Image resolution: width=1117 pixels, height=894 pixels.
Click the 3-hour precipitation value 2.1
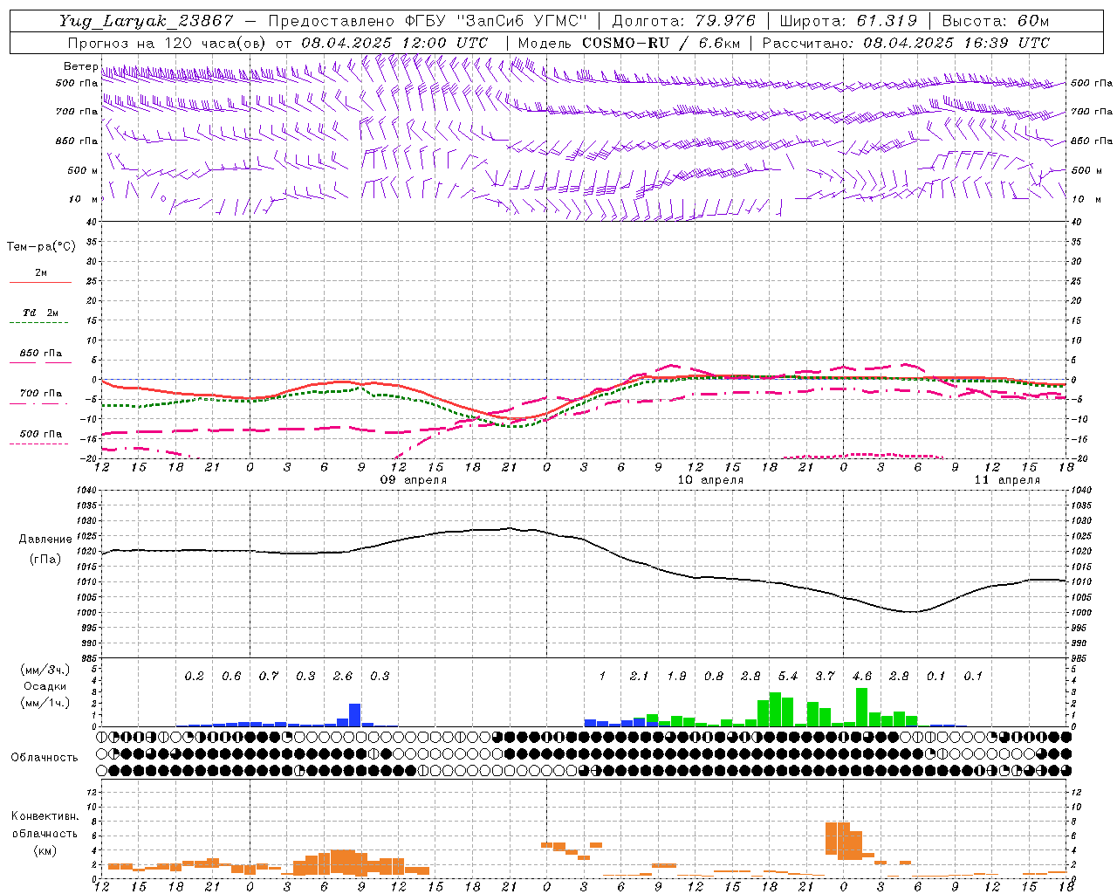[x=639, y=677]
